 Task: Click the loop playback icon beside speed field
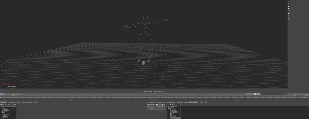pos(286,94)
